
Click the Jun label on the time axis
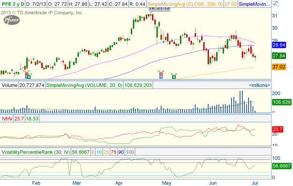(x=213, y=183)
